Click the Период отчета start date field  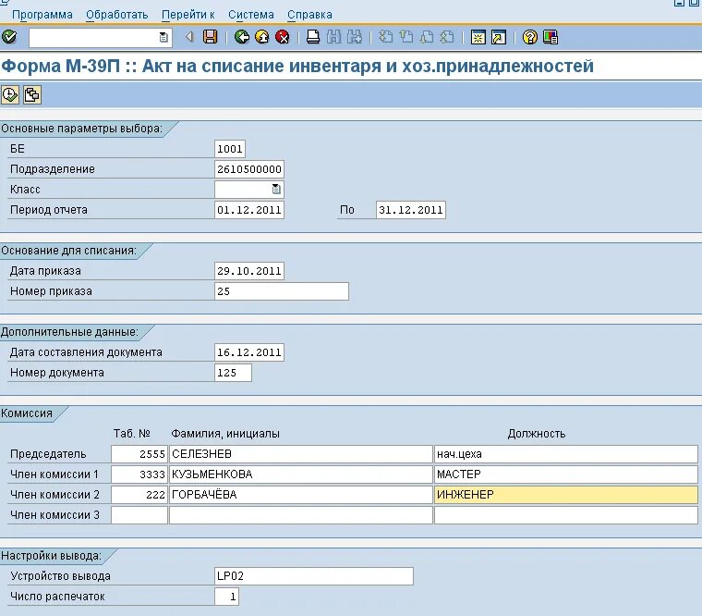pyautogui.click(x=248, y=210)
